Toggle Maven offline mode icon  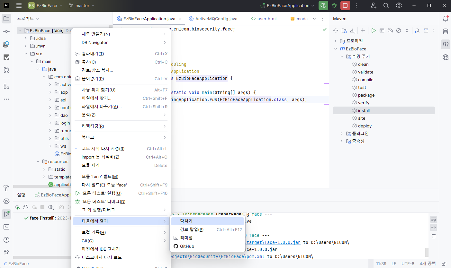[x=390, y=30]
